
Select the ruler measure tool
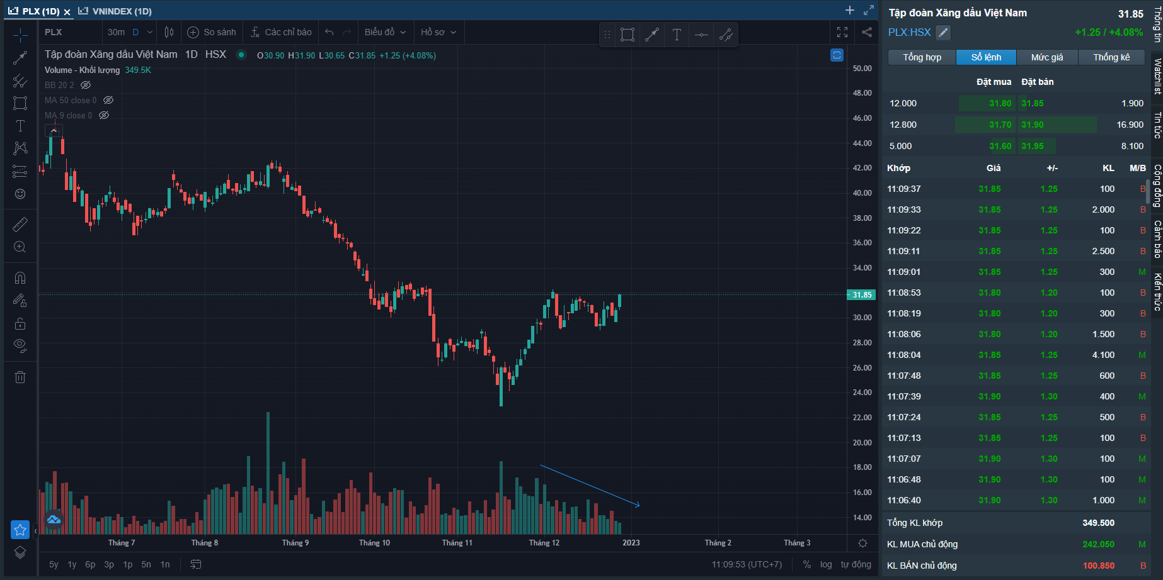20,225
